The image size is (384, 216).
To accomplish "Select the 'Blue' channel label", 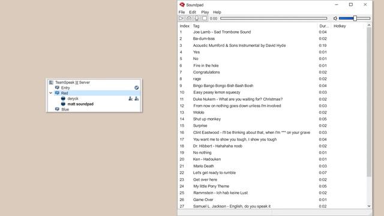I will (x=65, y=109).
